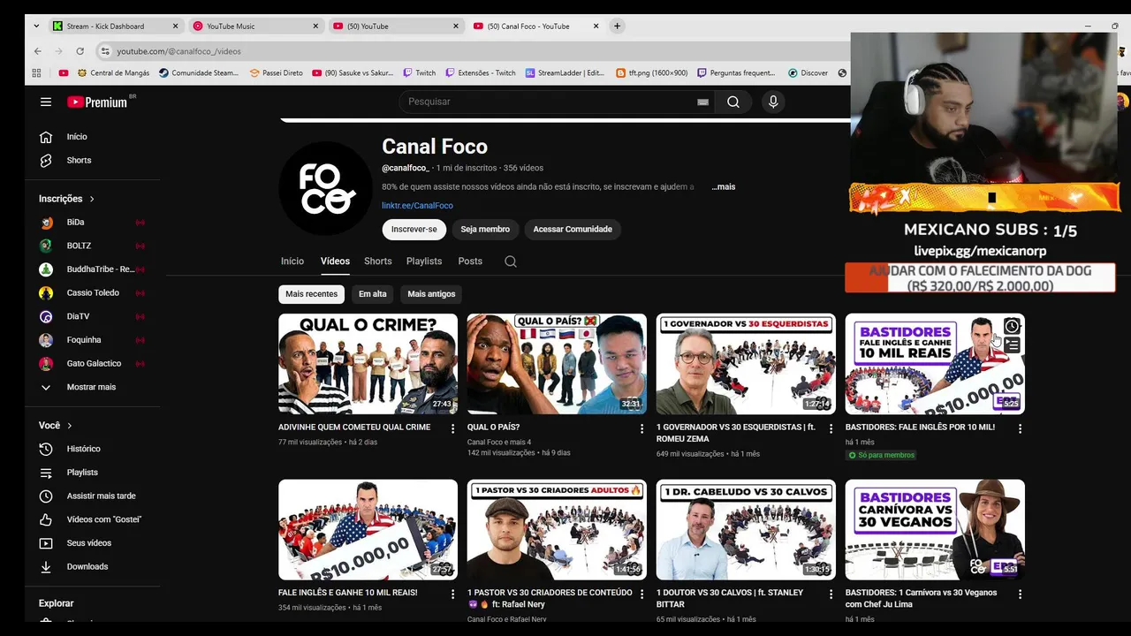Reload the page in browser

[x=80, y=51]
